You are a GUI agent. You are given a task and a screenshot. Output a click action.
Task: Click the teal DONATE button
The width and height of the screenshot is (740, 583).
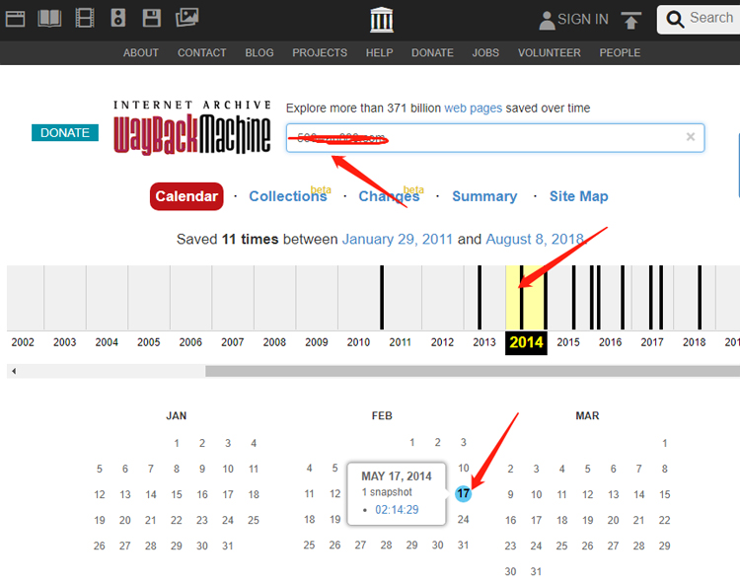65,132
